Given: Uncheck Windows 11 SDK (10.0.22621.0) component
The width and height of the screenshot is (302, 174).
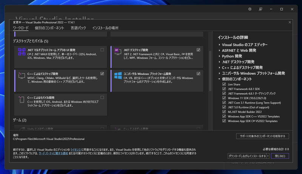Looking at the screenshot, I should tap(224, 98).
